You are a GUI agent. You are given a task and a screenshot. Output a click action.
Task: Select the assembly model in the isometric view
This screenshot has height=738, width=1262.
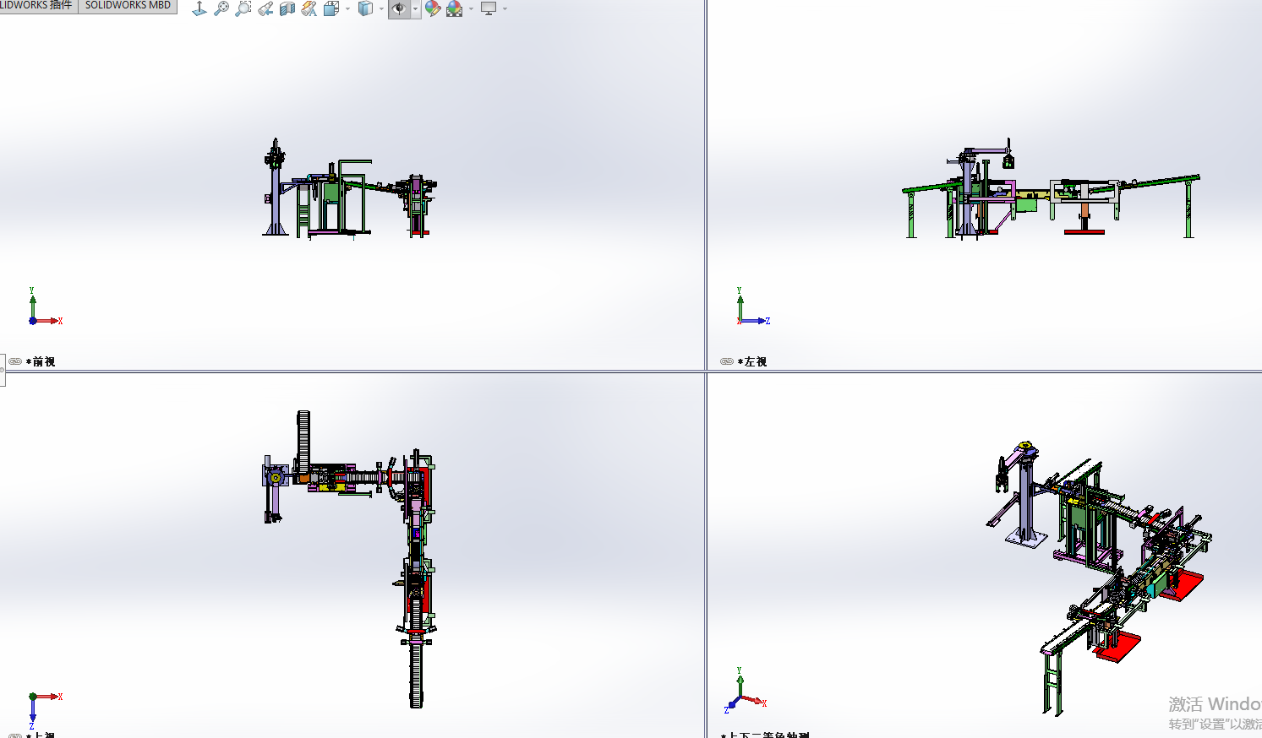(1099, 578)
